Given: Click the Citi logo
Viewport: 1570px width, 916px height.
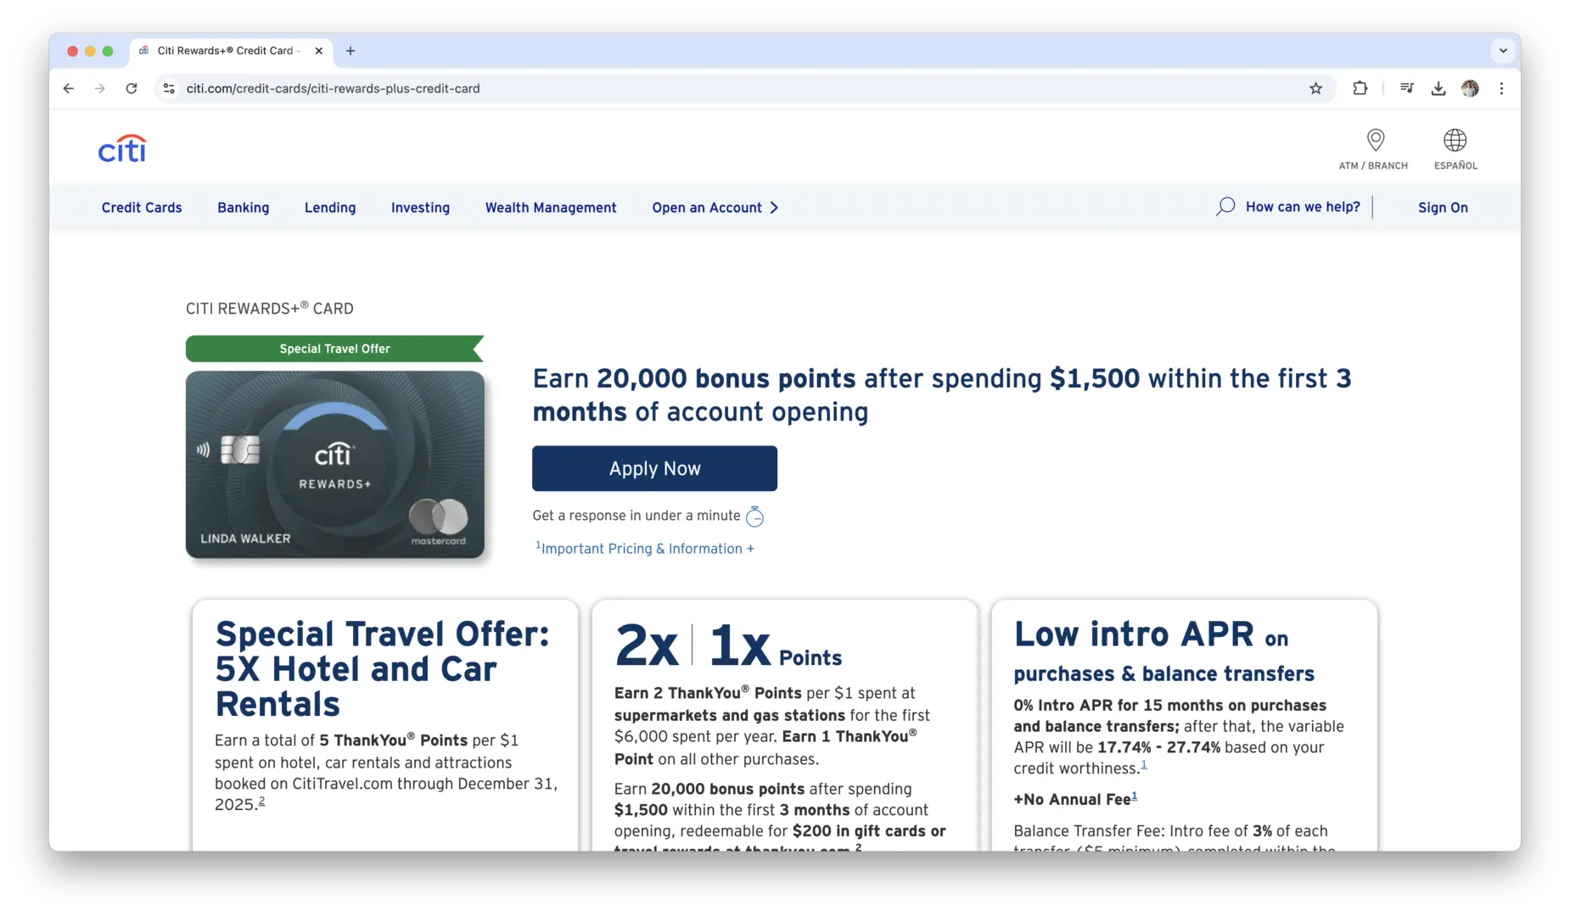Looking at the screenshot, I should (122, 148).
